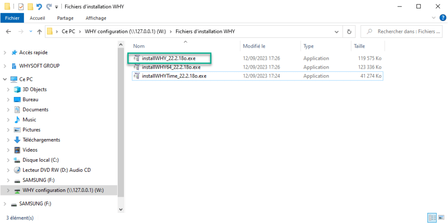Click navigation pane scrollbar up arrow
The height and width of the screenshot is (223, 448).
(121, 45)
